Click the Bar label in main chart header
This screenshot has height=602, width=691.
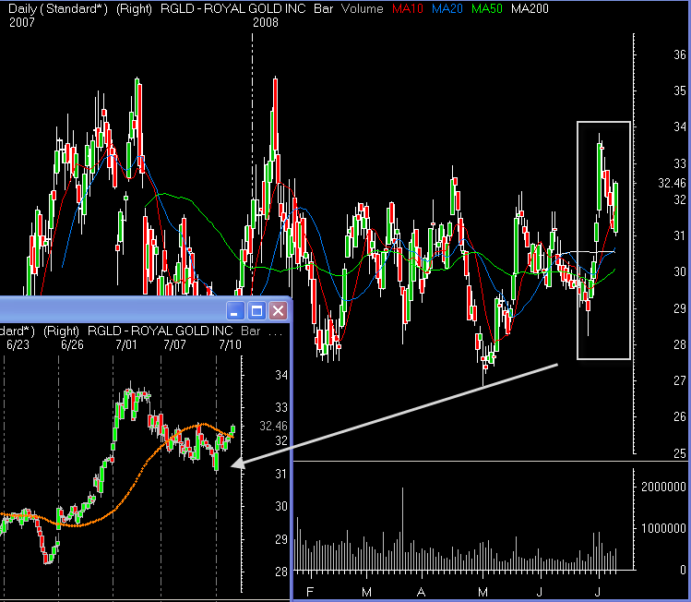point(323,8)
